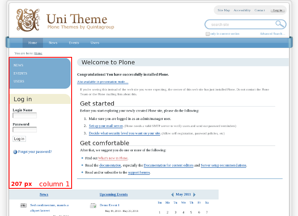Image resolution: width=298 pixels, height=216 pixels.
Task: Enable only in current section checkbox
Action: tap(207, 34)
